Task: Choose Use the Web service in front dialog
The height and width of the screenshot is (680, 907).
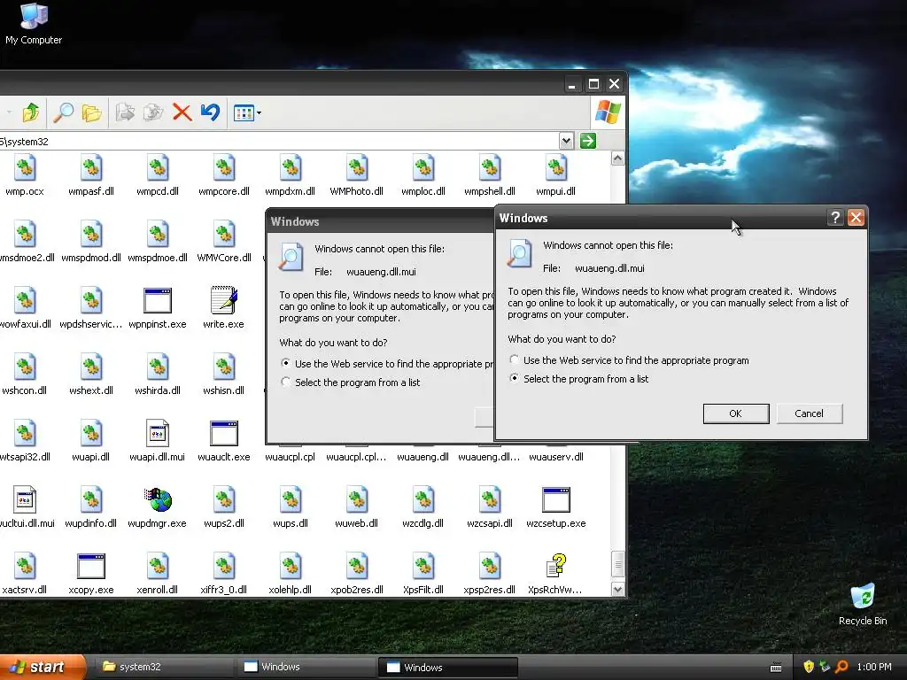Action: (630, 360)
